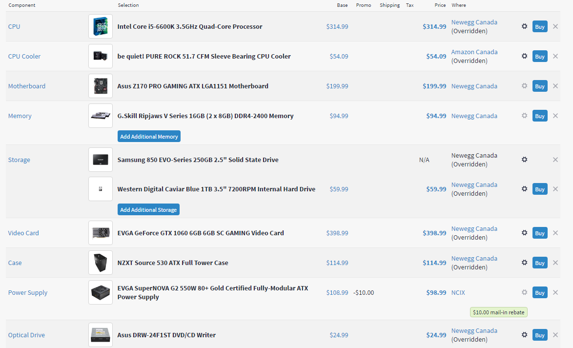Open the Memory component link
The height and width of the screenshot is (348, 573).
(20, 116)
